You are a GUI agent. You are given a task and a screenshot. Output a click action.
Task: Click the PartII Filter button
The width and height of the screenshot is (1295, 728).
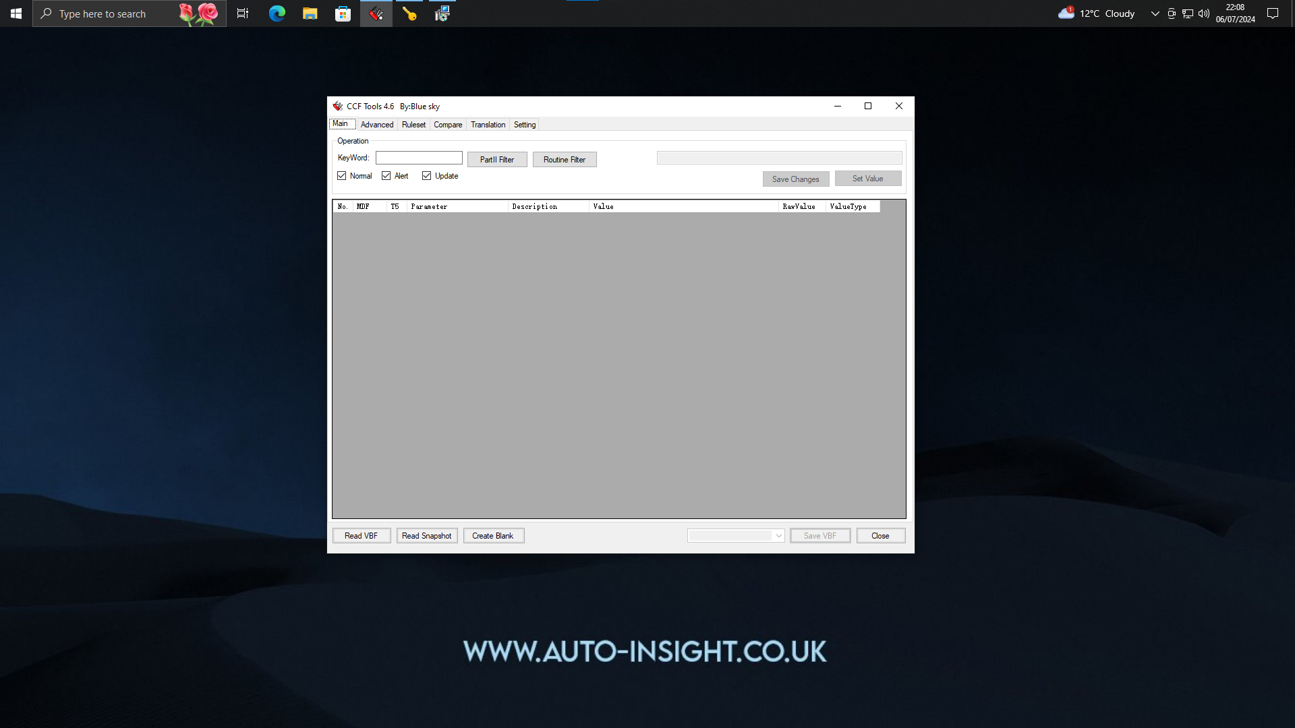[x=496, y=159]
